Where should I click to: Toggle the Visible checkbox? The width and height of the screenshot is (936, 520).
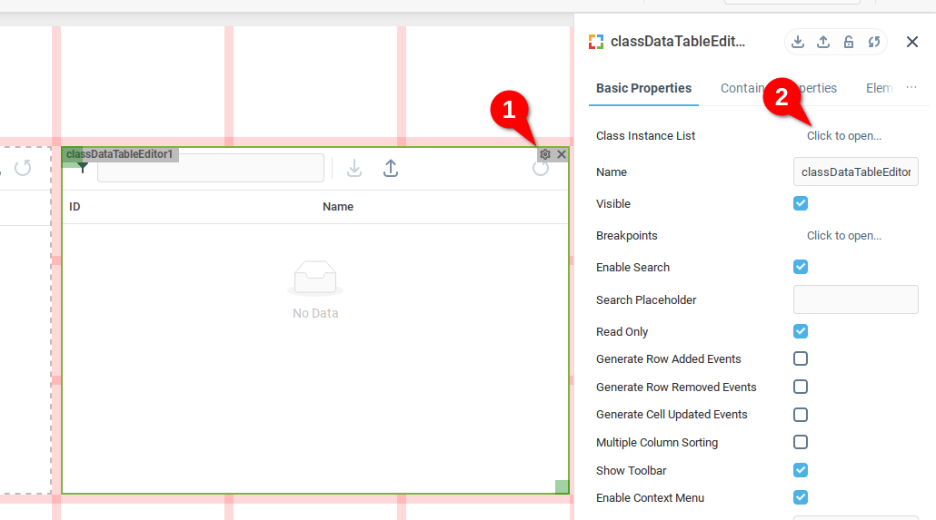(x=801, y=203)
